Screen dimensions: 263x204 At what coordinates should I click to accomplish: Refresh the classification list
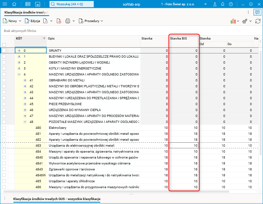coord(258,21)
